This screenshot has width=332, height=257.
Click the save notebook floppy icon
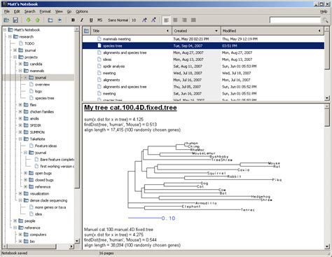point(15,20)
